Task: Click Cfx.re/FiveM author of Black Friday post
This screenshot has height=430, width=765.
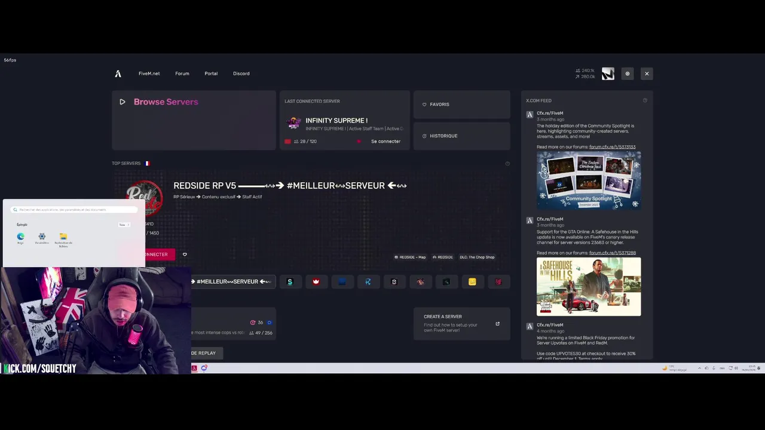Action: (x=550, y=325)
